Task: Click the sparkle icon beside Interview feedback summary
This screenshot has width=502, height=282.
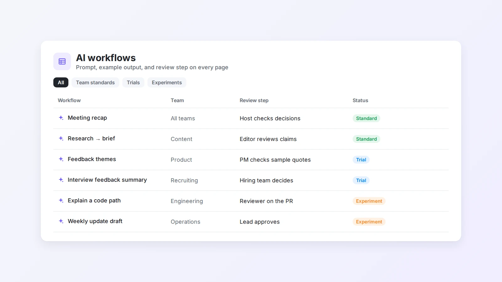Action: pos(61,180)
